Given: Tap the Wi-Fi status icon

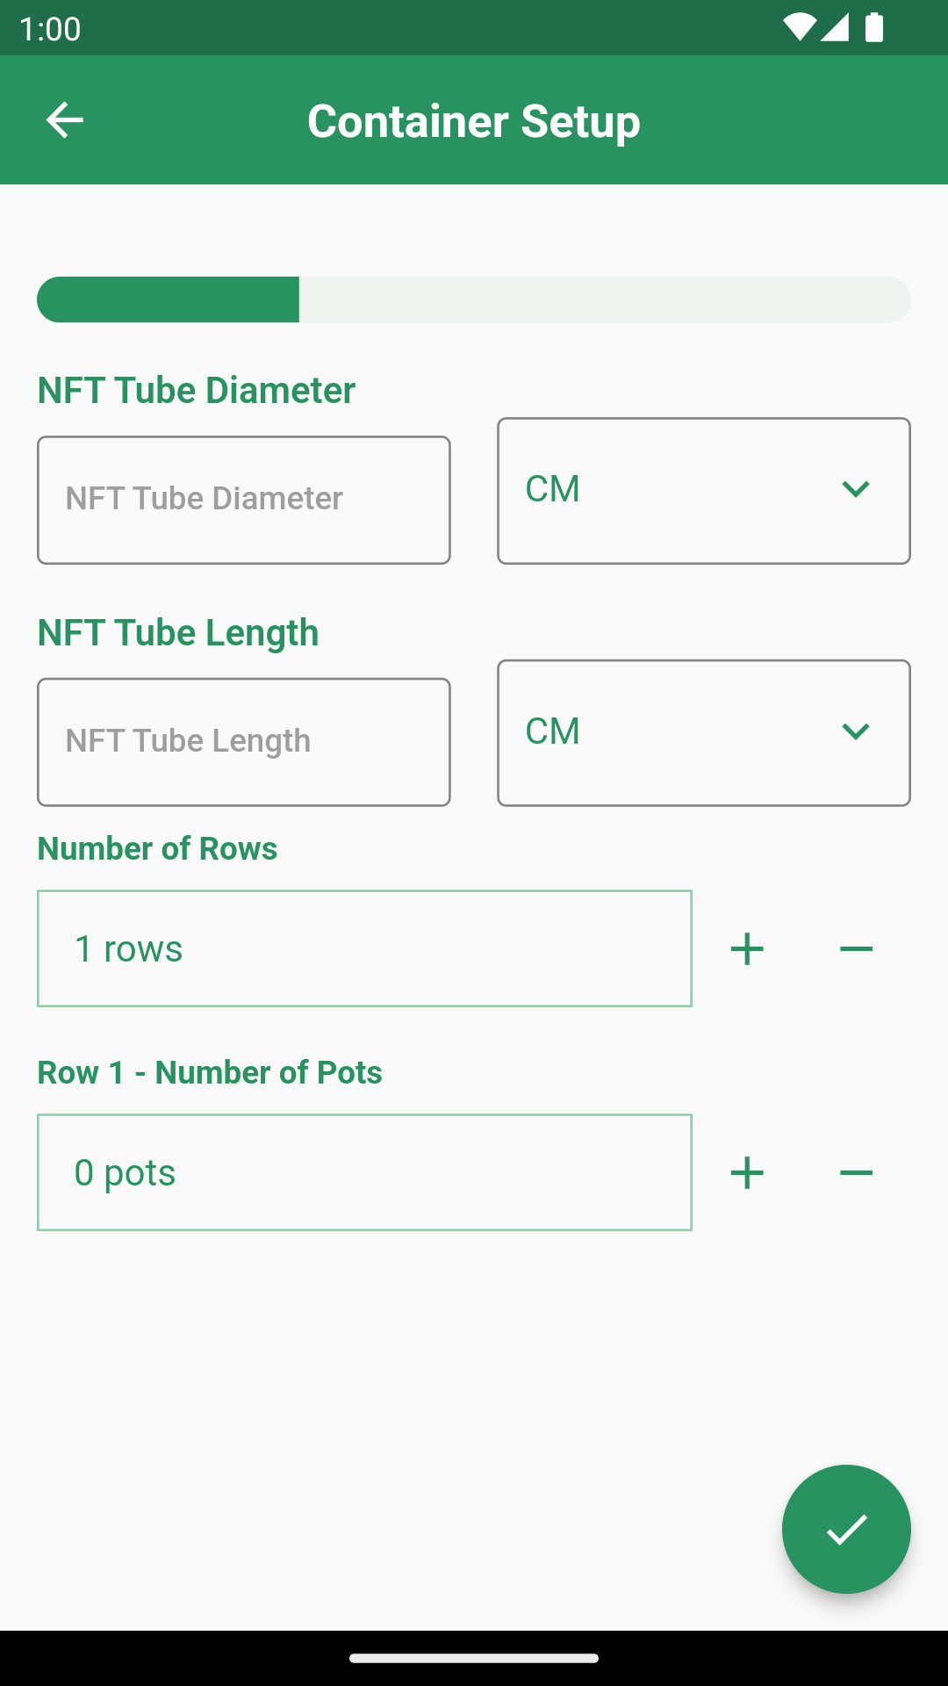Looking at the screenshot, I should pos(799,28).
